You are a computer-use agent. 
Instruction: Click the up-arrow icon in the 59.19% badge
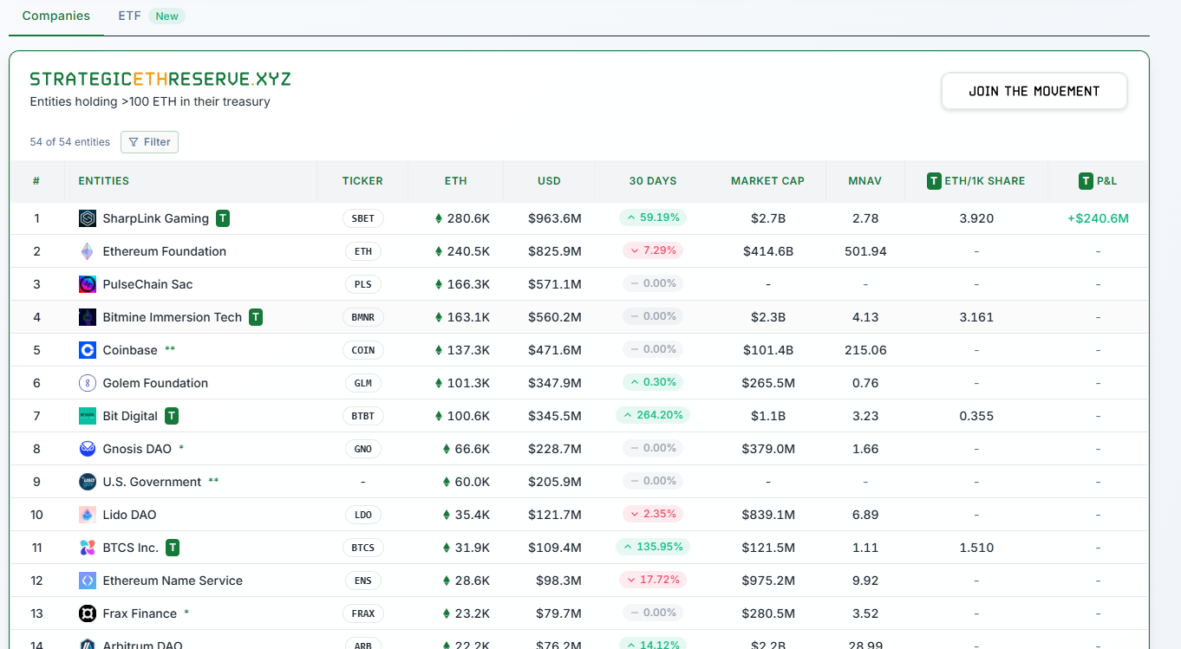[x=631, y=217]
